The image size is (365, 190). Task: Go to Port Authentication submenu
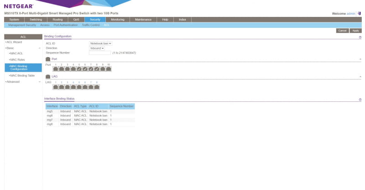(x=66, y=25)
